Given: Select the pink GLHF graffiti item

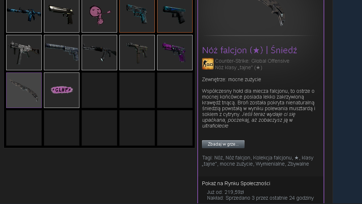Looking at the screenshot, I should pyautogui.click(x=62, y=90).
